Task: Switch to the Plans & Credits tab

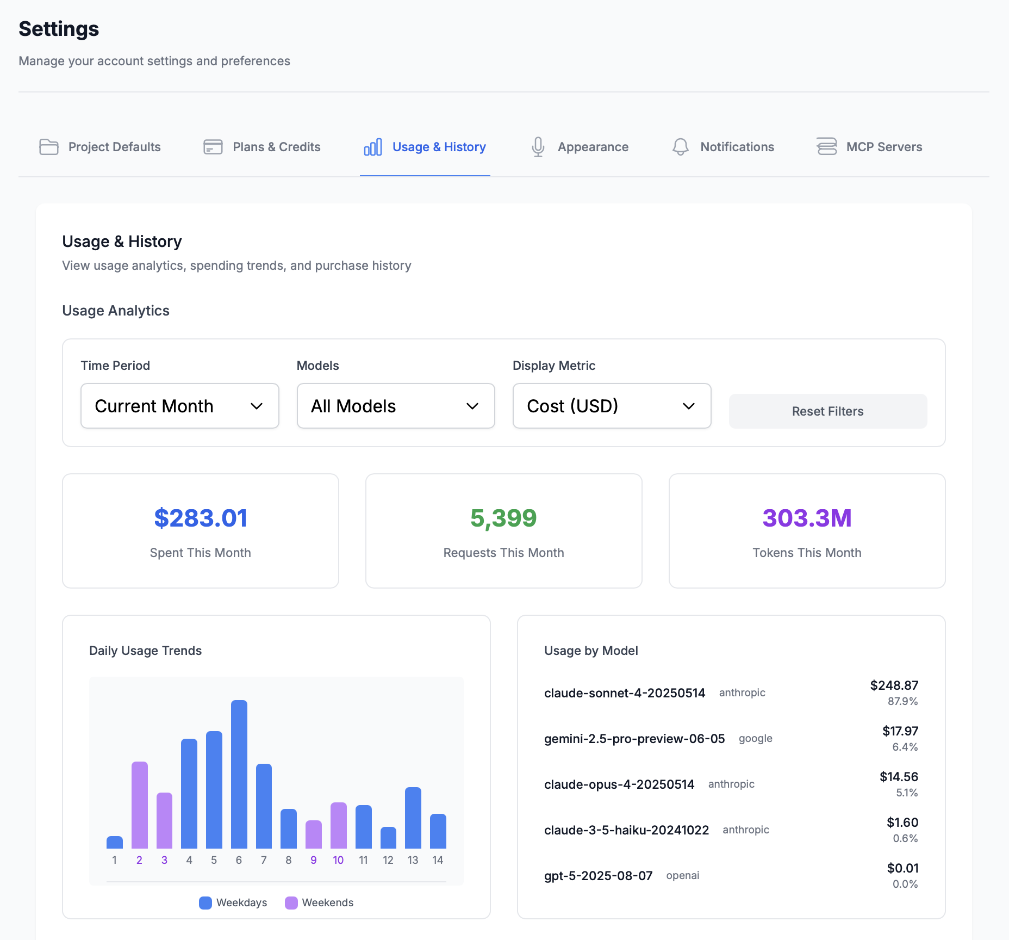Action: click(x=276, y=147)
